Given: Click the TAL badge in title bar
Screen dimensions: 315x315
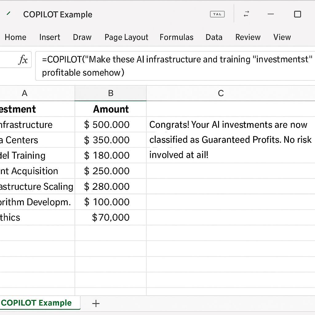Looking at the screenshot, I should 217,14.
